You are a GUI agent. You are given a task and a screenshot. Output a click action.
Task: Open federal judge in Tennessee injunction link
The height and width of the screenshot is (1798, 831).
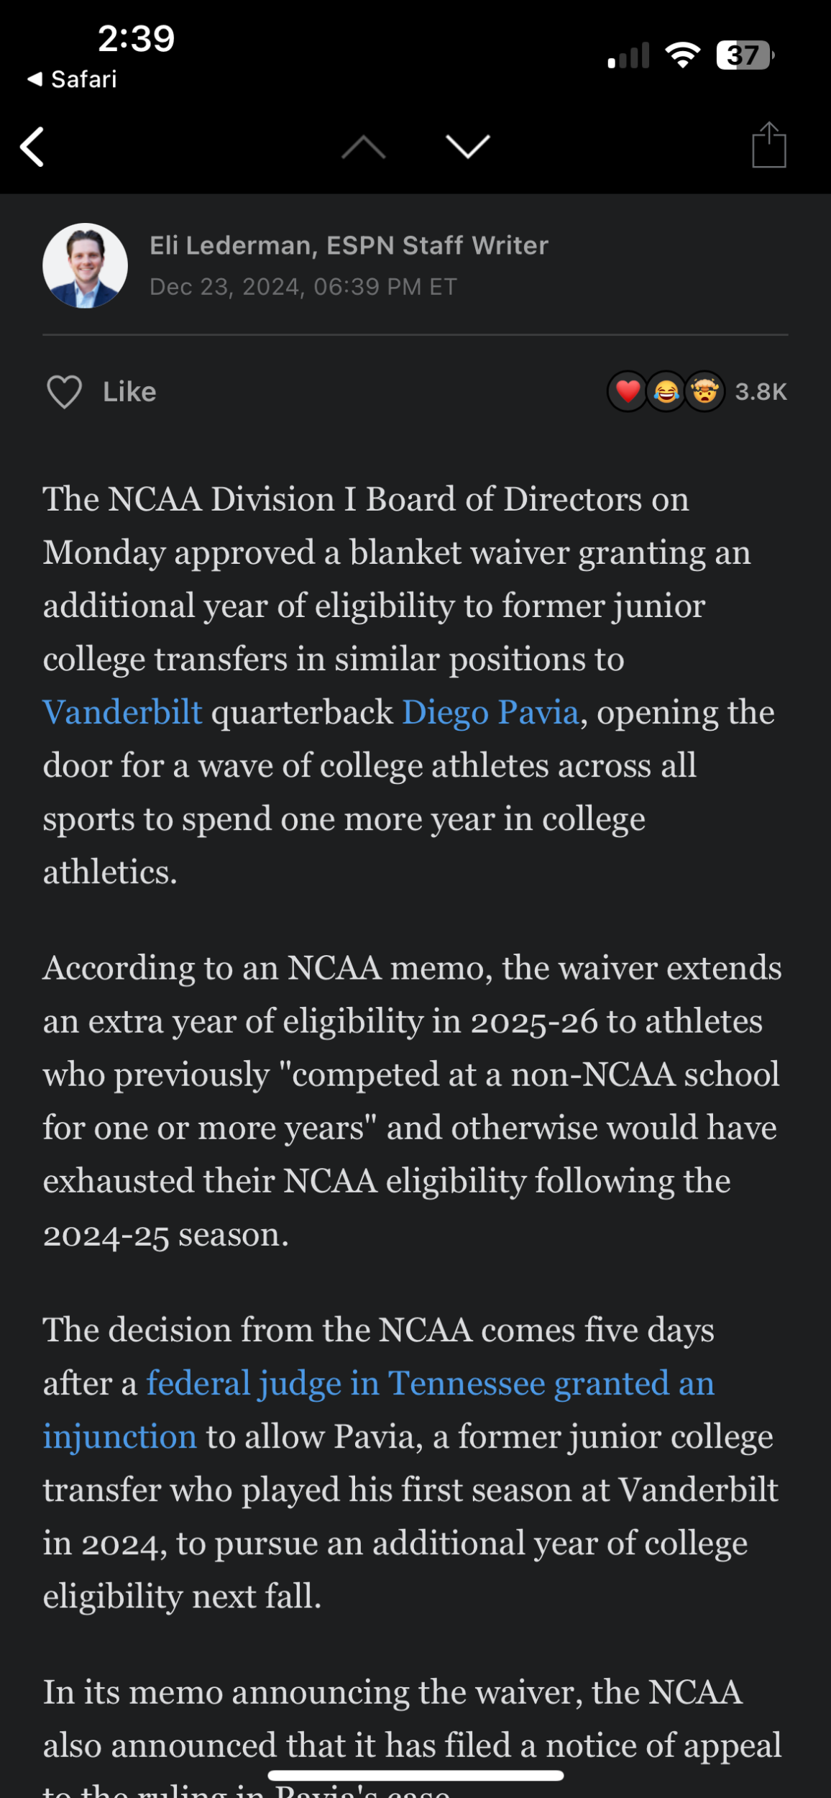click(379, 1410)
